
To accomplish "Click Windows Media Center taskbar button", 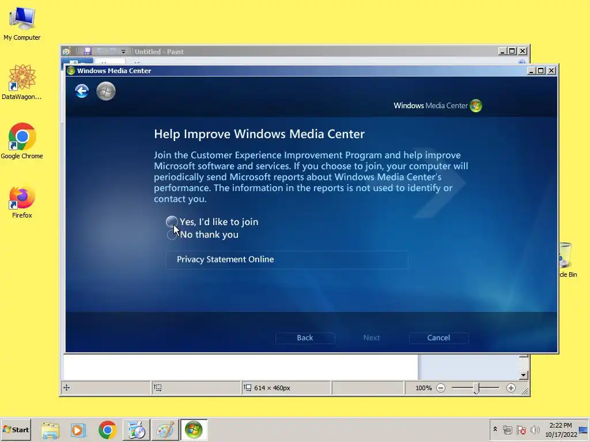I will tap(194, 430).
